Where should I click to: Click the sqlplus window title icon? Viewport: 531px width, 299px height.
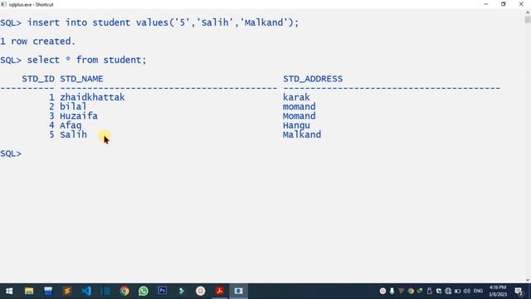[x=3, y=4]
